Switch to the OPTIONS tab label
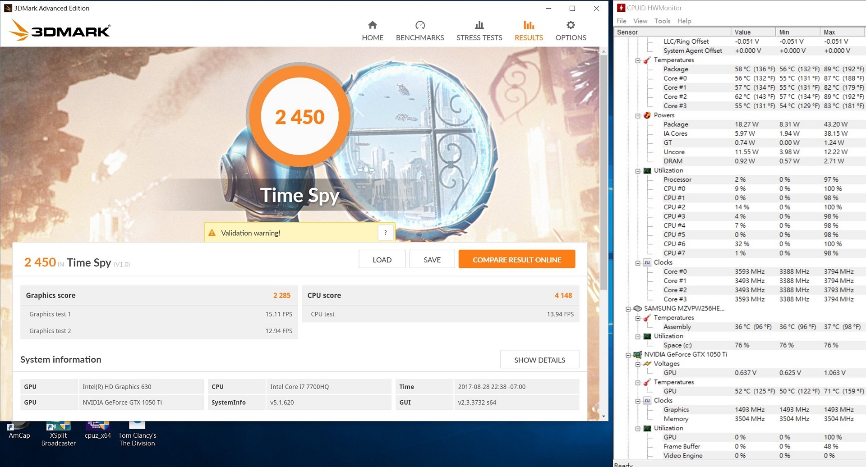The width and height of the screenshot is (866, 467). pos(571,38)
